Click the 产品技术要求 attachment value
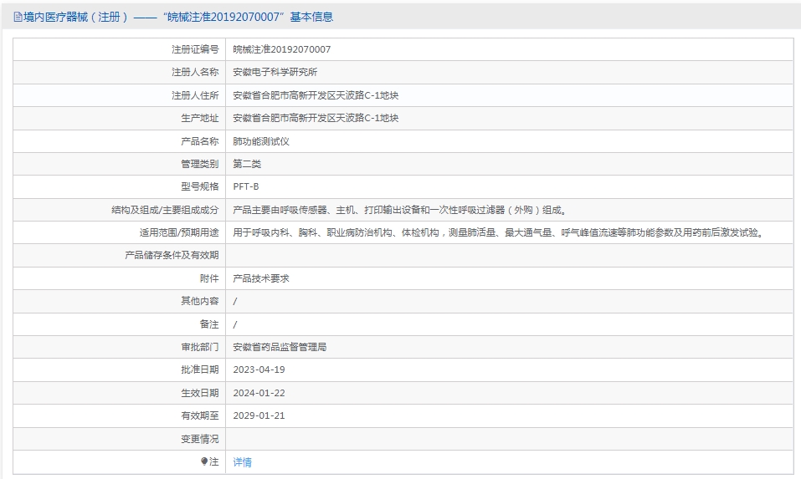This screenshot has height=479, width=801. tap(261, 278)
